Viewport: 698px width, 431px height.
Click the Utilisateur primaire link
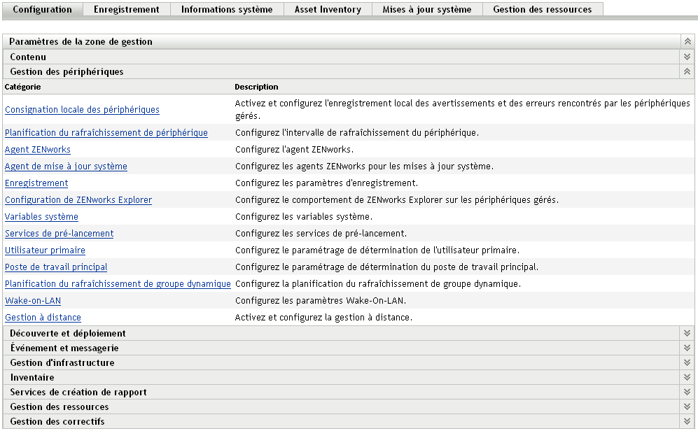pos(45,250)
